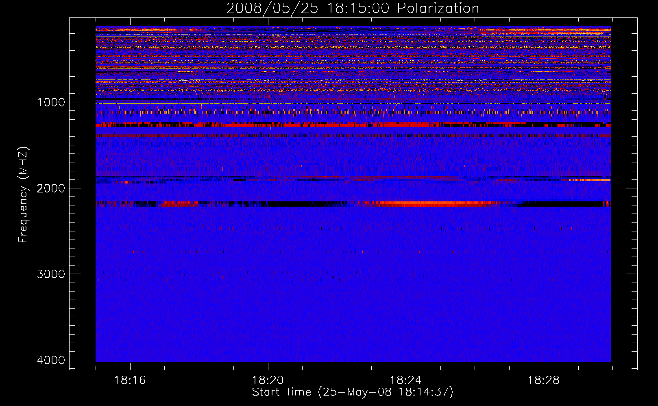Click the 'Start Time (25-May-08 18:14:37)' label
This screenshot has width=658, height=406.
tap(353, 392)
